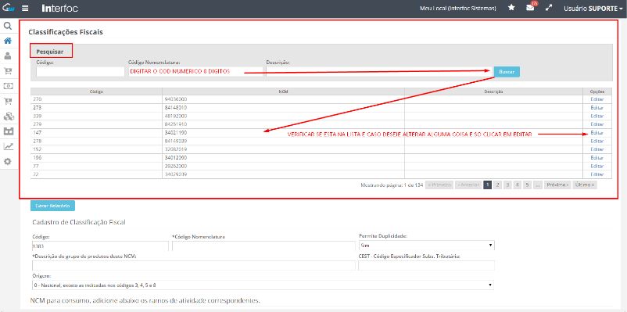Focus the CEST code input field
This screenshot has width=627, height=312.
(x=426, y=265)
